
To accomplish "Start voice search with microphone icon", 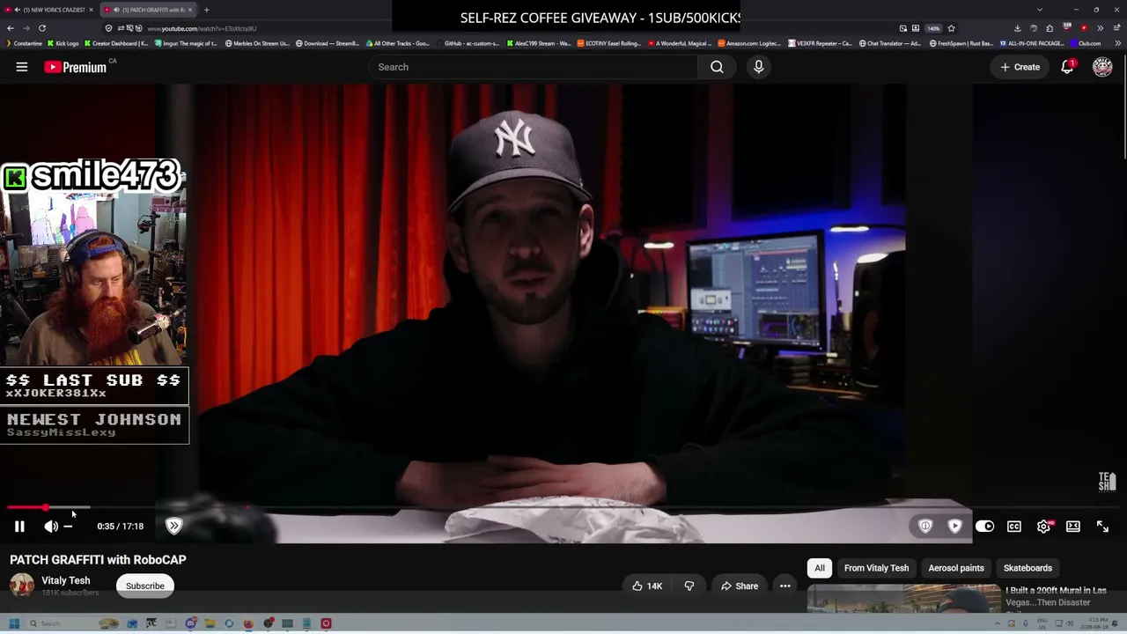I will tap(758, 67).
